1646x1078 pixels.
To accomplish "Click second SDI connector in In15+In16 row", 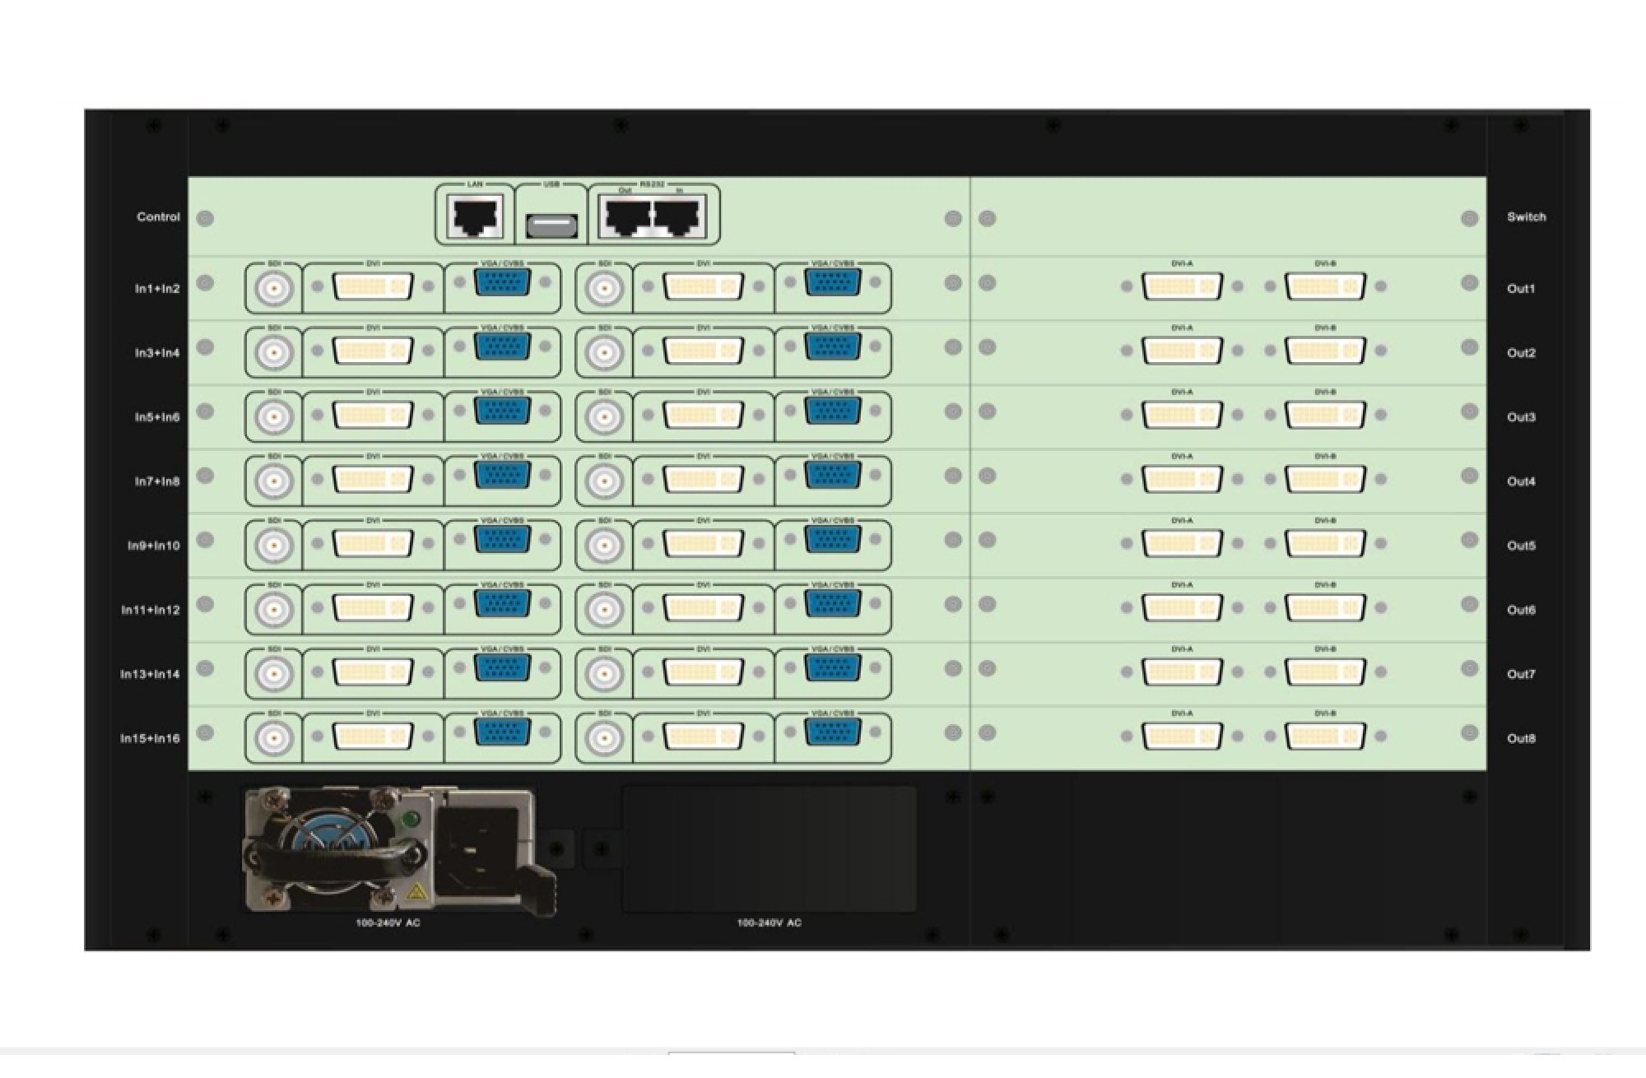I will point(605,739).
